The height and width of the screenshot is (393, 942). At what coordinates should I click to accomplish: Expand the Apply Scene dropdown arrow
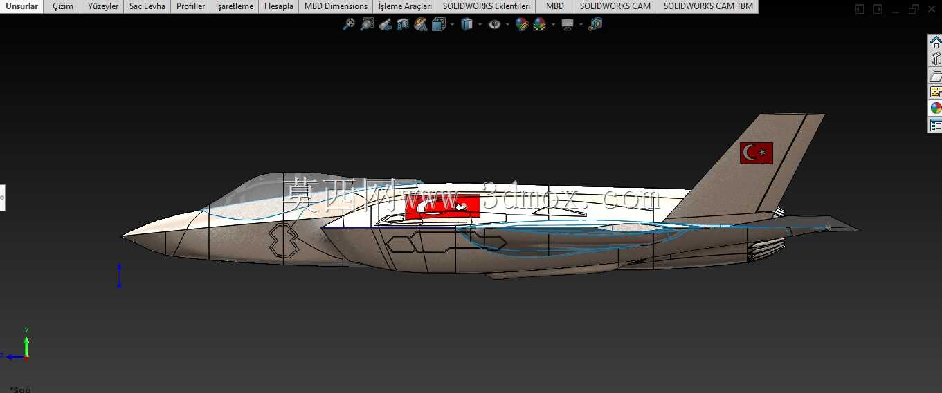click(x=552, y=24)
